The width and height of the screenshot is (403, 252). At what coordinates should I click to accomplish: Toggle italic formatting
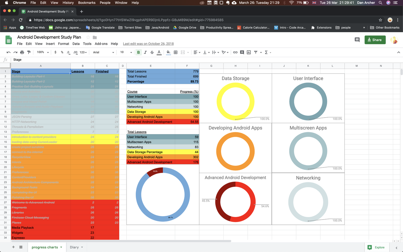(145, 52)
